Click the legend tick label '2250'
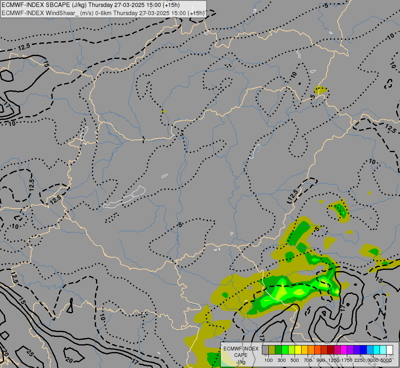 pos(360,360)
